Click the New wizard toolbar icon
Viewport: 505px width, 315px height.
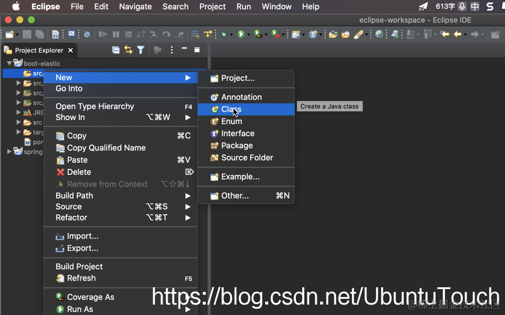(9, 34)
